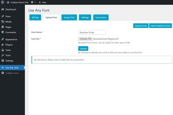
Task: Go to Posts in the sidebar
Action: (x=8, y=16)
